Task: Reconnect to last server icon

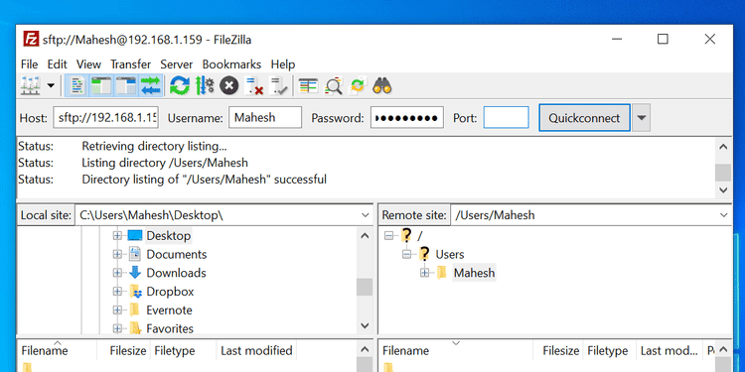Action: point(278,86)
